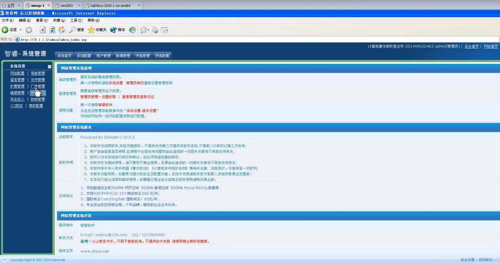500x263 pixels.
Task: Open the 编辑(E) menu
Action: pyautogui.click(x=25, y=20)
